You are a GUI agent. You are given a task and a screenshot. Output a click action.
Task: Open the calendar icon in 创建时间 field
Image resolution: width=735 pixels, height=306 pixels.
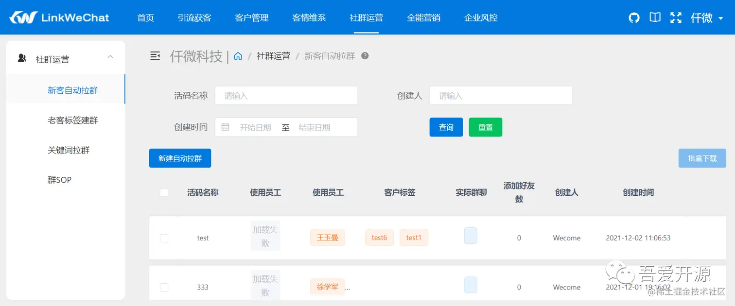(x=225, y=127)
